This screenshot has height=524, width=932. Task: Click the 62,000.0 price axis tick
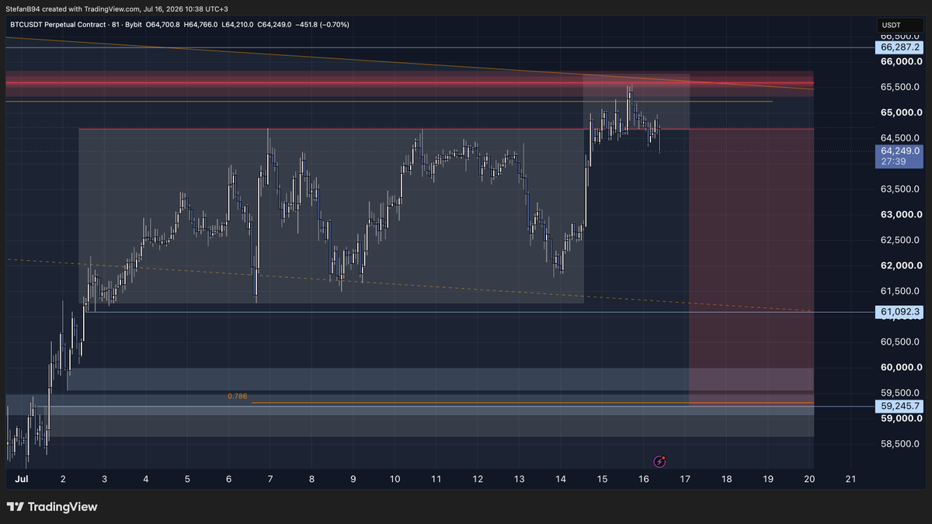[902, 265]
